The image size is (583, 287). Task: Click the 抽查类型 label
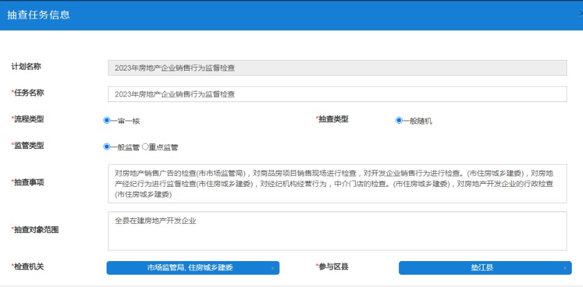[333, 119]
